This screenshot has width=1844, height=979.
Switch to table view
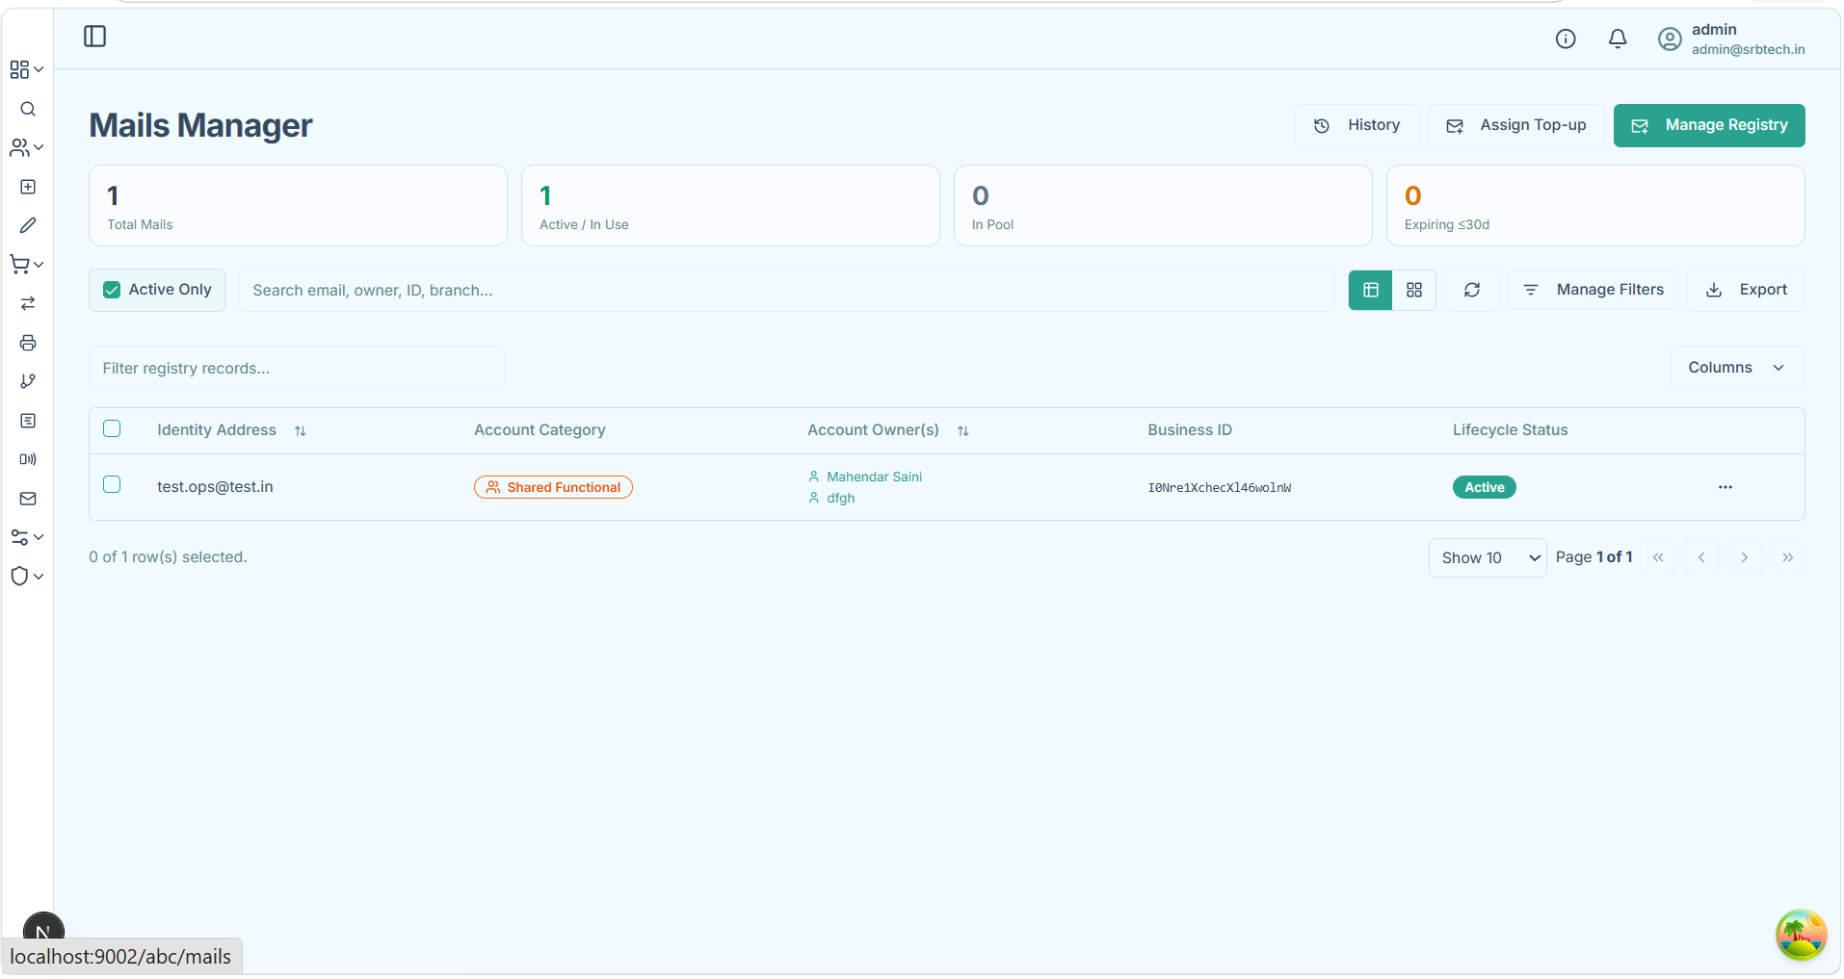tap(1371, 290)
